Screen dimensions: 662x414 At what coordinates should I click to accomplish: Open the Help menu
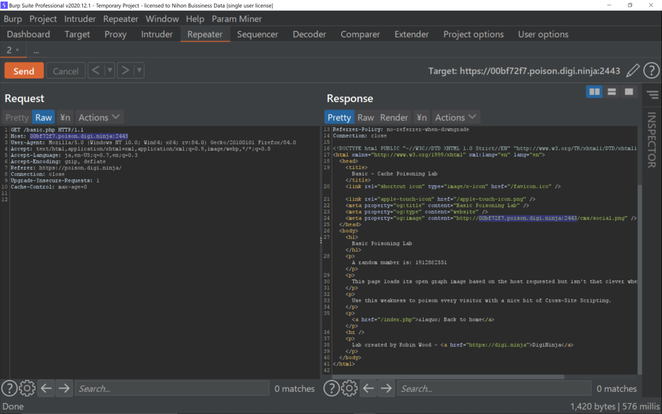point(195,19)
